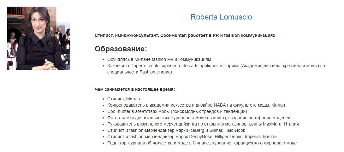Click the 'Hilfiger Denim' brand text
This screenshot has width=344, height=152.
[226, 137]
